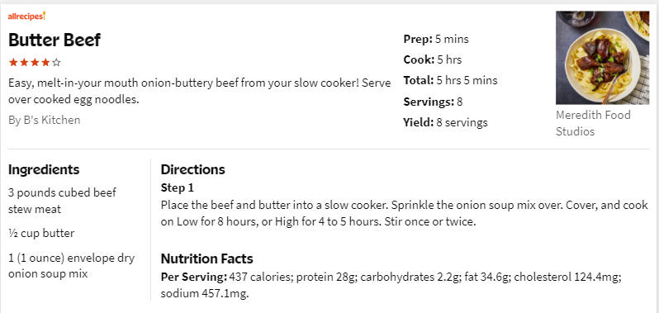Open the Butter Beef dish photo
Screen dimensions: 659x313
pyautogui.click(x=602, y=58)
